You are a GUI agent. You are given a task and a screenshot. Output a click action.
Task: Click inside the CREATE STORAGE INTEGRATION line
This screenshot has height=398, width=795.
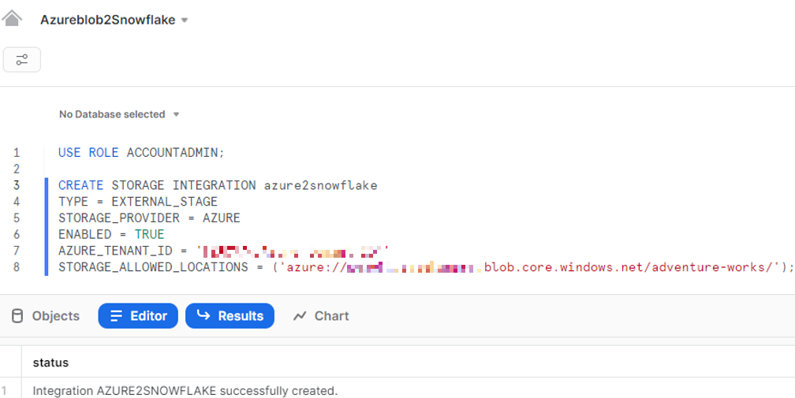[x=218, y=185]
